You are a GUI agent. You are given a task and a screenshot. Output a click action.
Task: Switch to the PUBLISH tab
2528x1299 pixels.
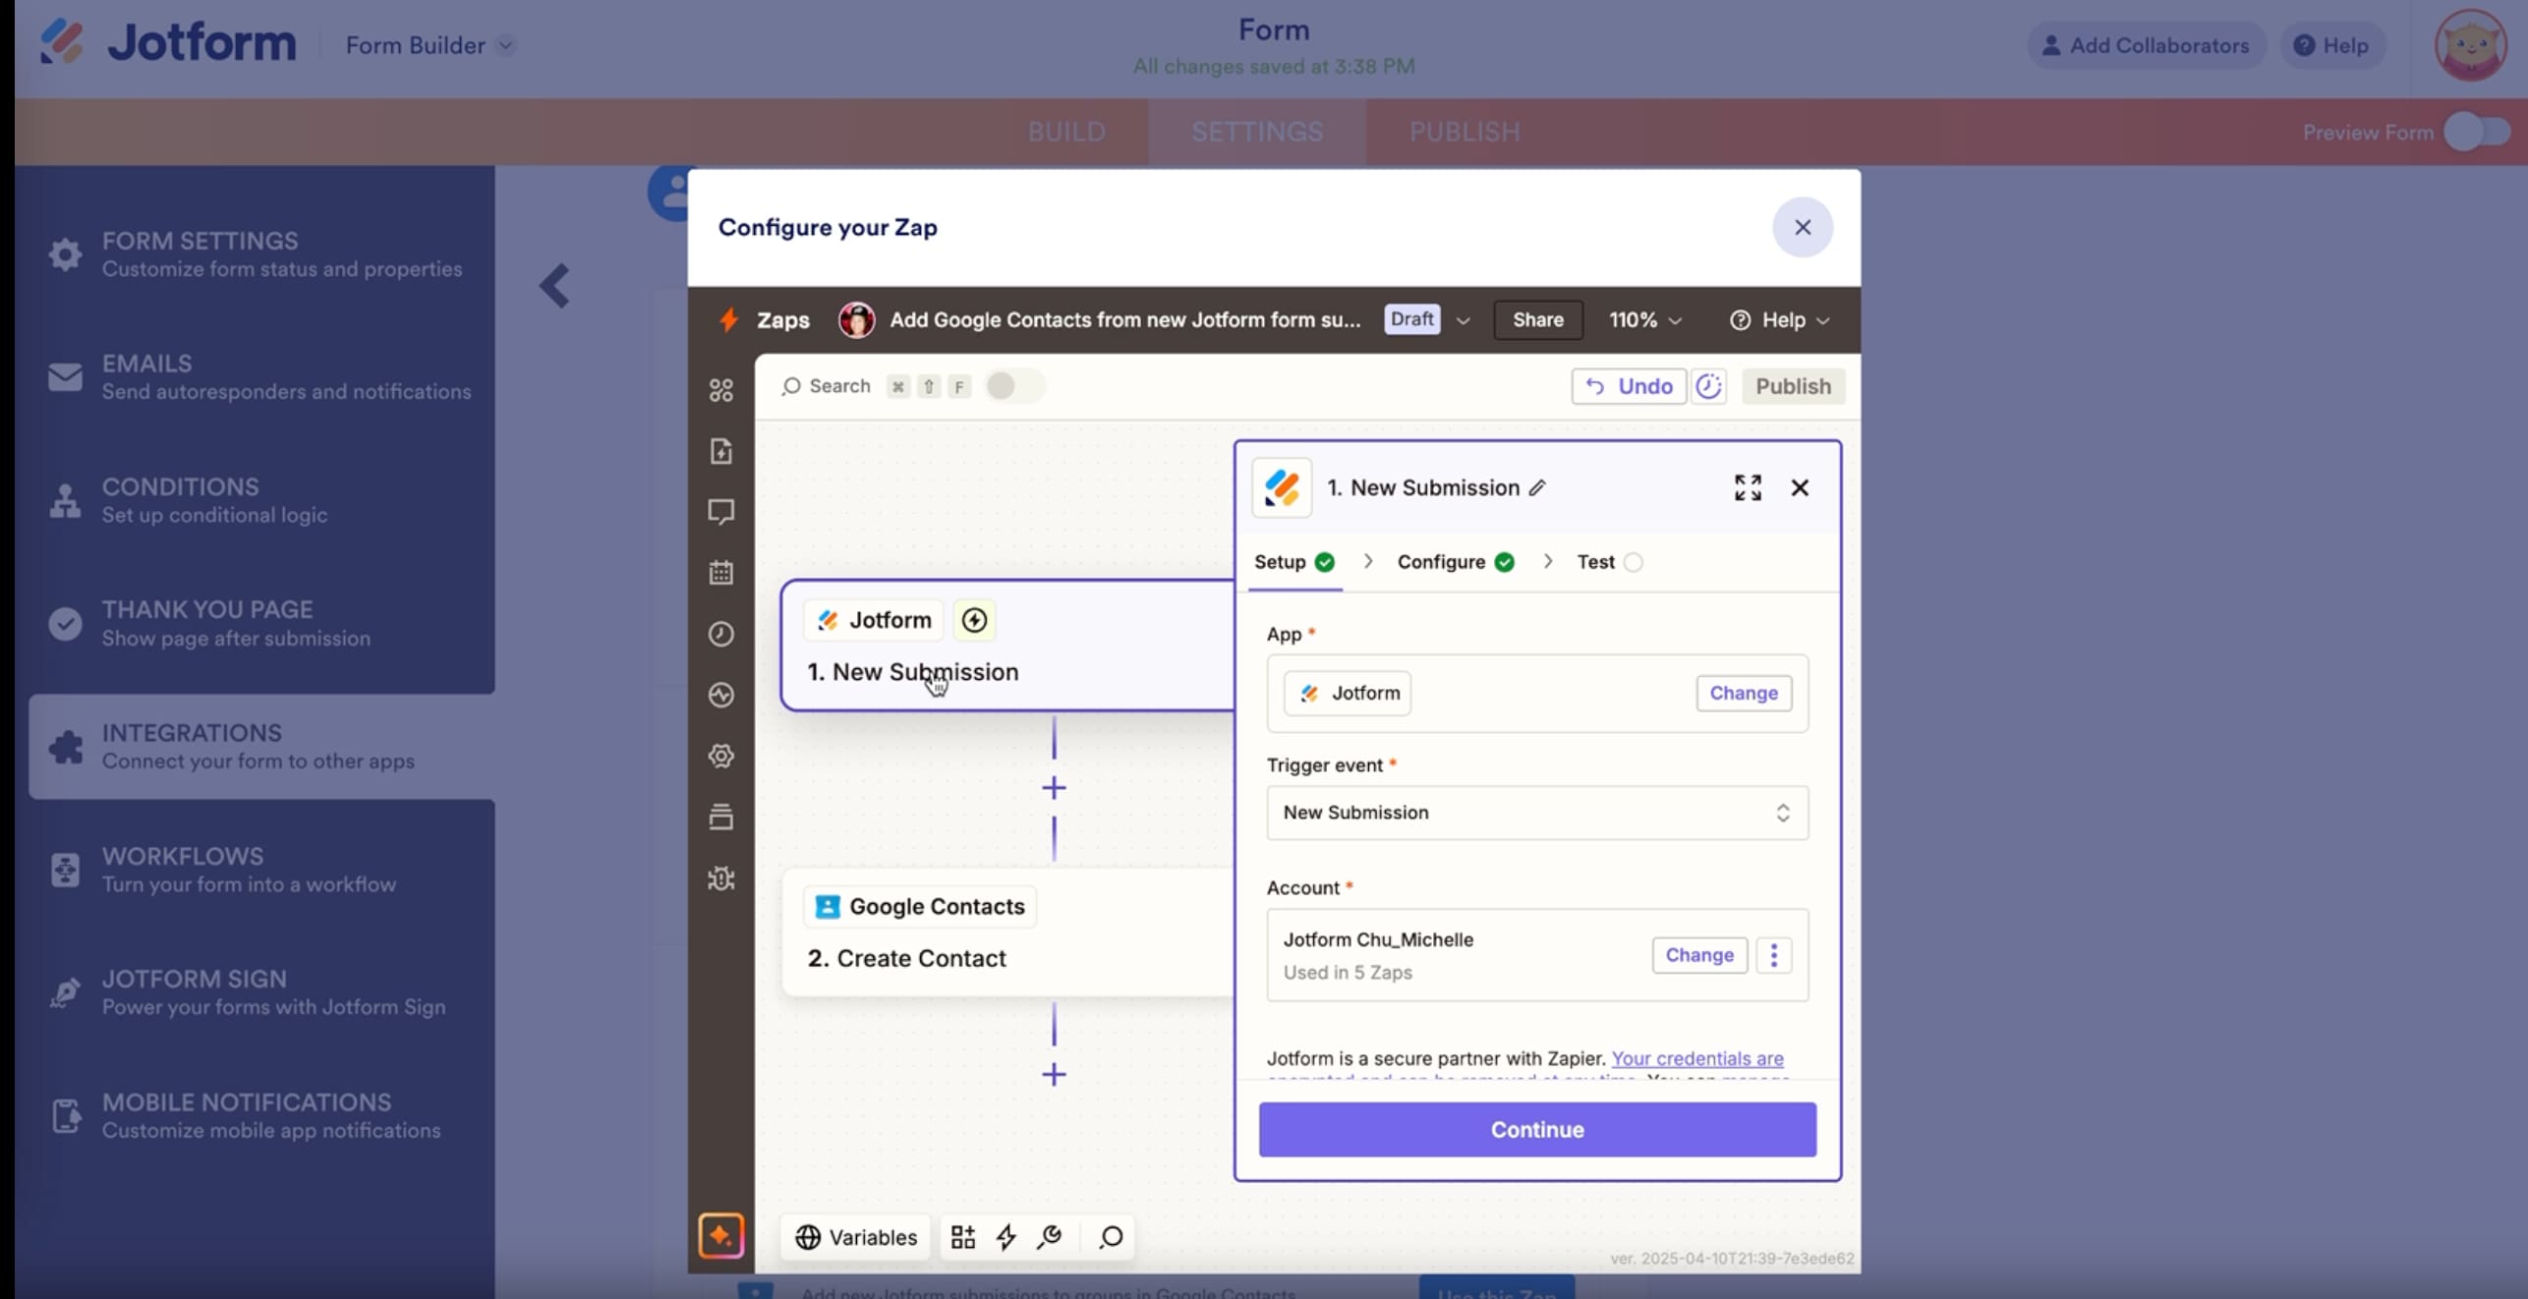[x=1465, y=131]
